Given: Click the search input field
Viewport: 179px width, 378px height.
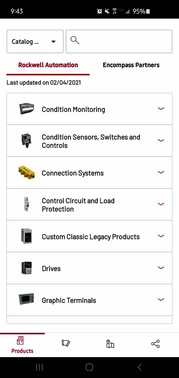Looking at the screenshot, I should pyautogui.click(x=123, y=41).
